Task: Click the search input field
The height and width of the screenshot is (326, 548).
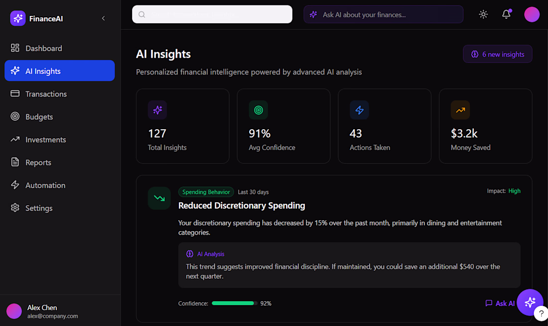Action: click(x=212, y=14)
